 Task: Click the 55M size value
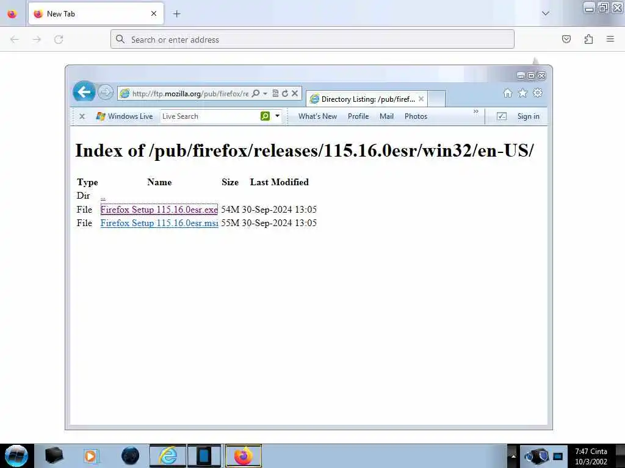pyautogui.click(x=230, y=223)
